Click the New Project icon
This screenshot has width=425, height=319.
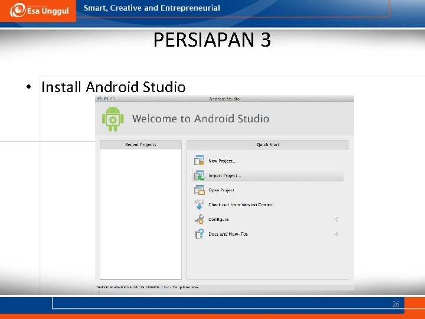(199, 161)
